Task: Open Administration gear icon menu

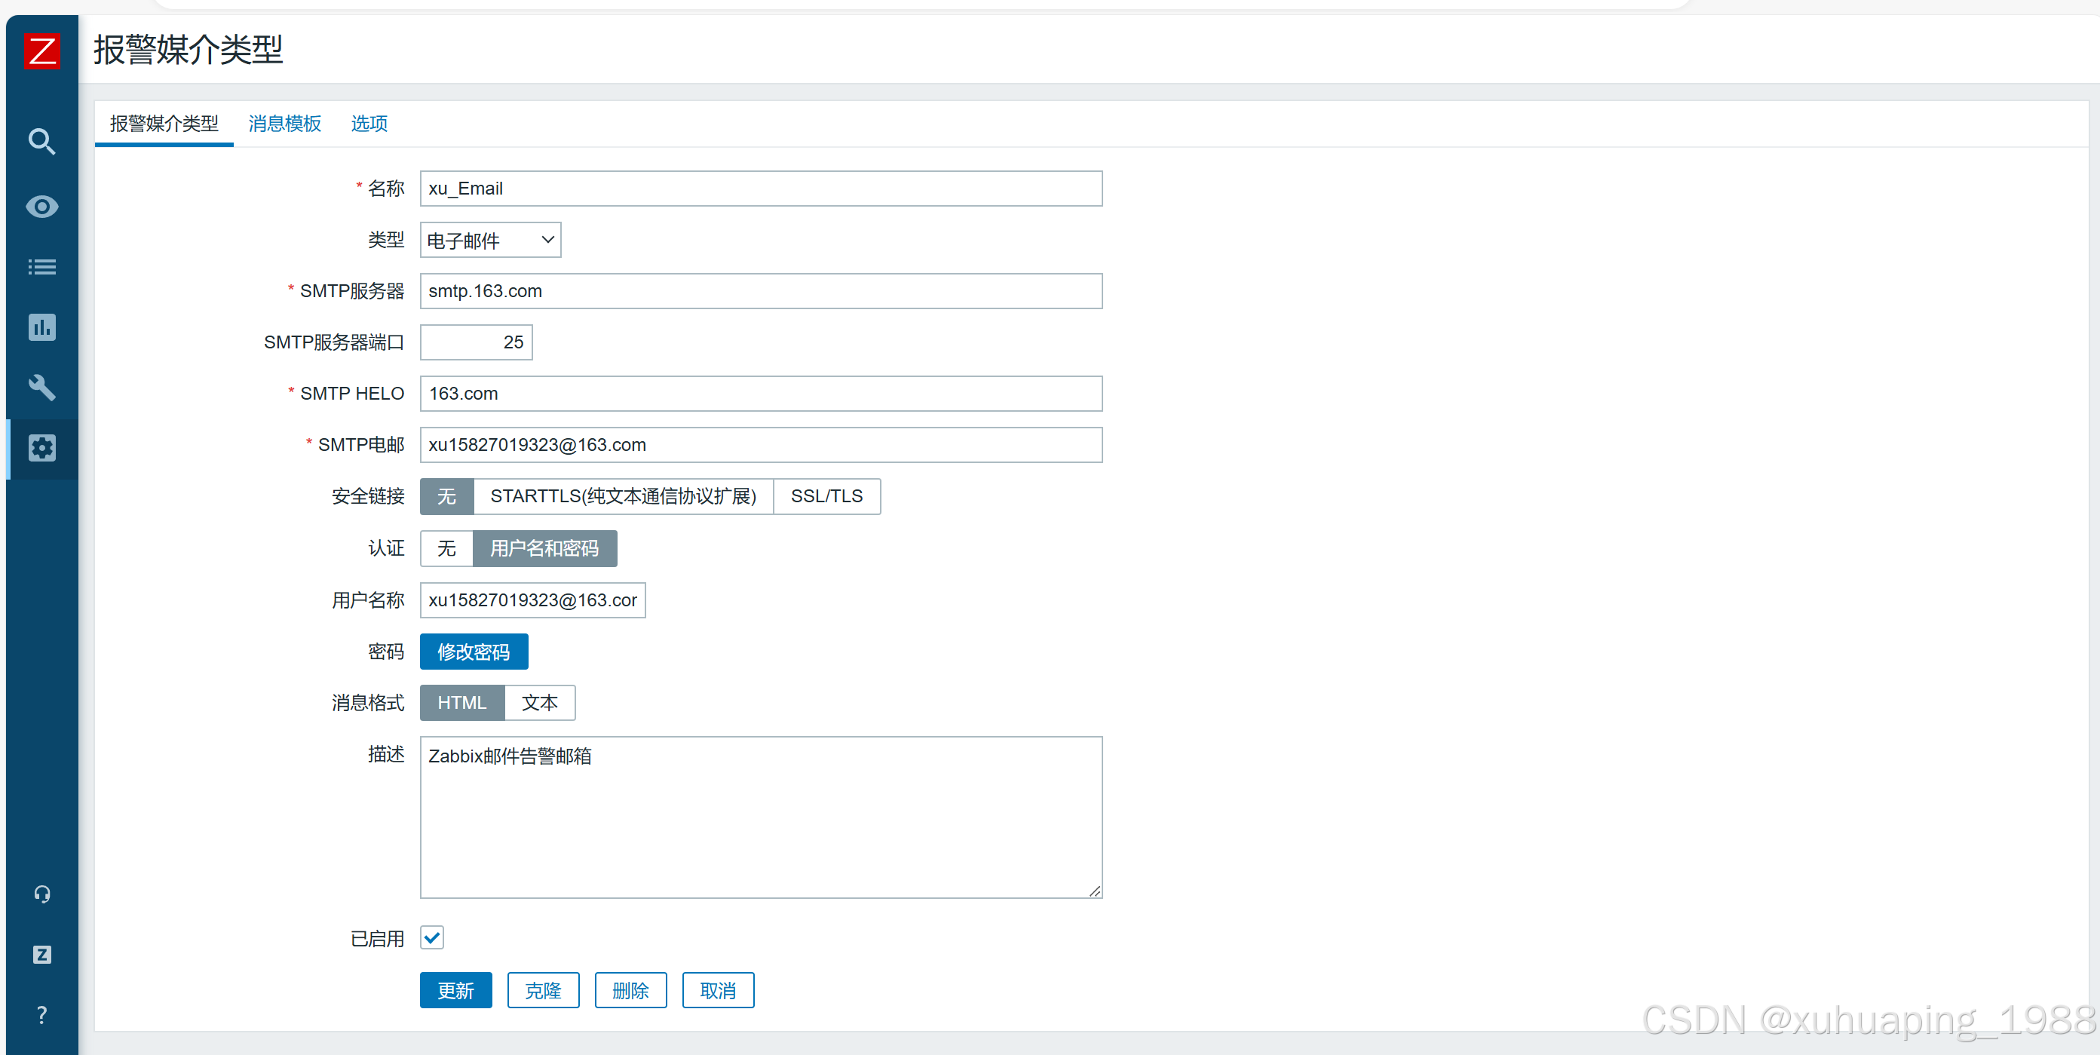Action: 41,448
